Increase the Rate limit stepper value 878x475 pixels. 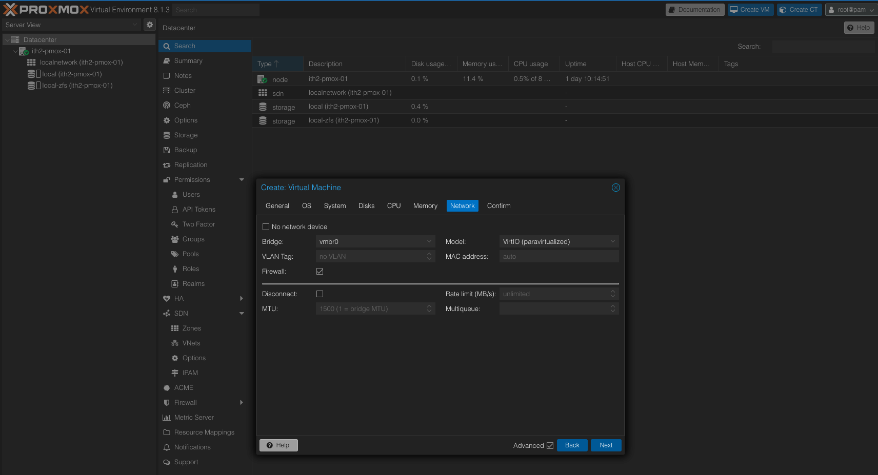(x=612, y=292)
